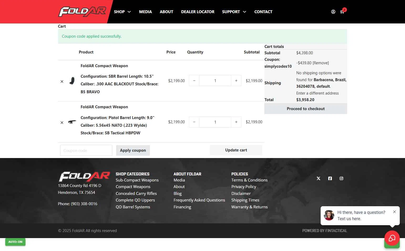The image size is (405, 251).
Task: Open the SBR weapon product thumbnail
Action: [72, 81]
